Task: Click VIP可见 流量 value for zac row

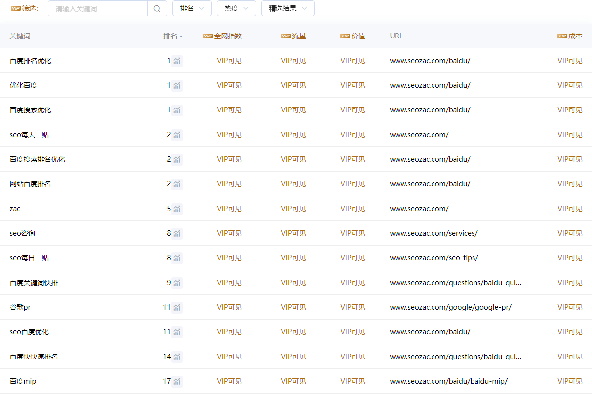Action: 293,209
